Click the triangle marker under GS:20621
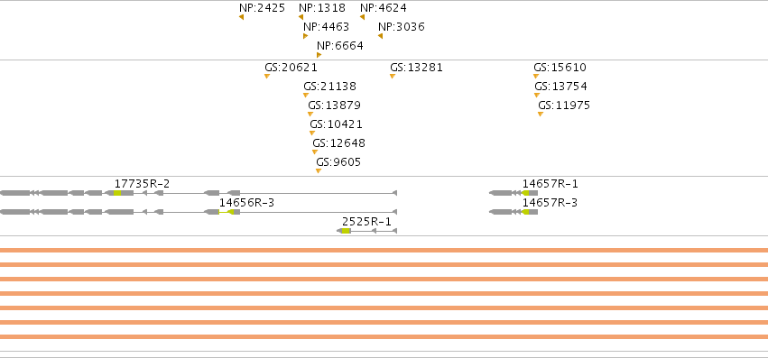This screenshot has height=358, width=768. (267, 76)
